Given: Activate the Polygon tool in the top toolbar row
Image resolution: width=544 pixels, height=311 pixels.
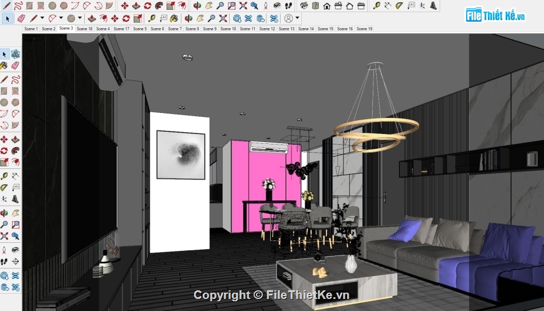Looking at the screenshot, I should 64,6.
